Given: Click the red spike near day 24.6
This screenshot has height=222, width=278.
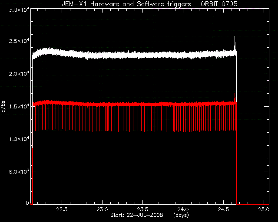Looking at the screenshot, I should click(235, 98).
